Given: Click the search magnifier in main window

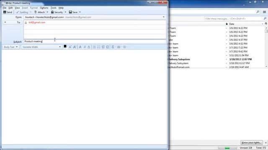Looking at the screenshot, I should click(x=258, y=12).
